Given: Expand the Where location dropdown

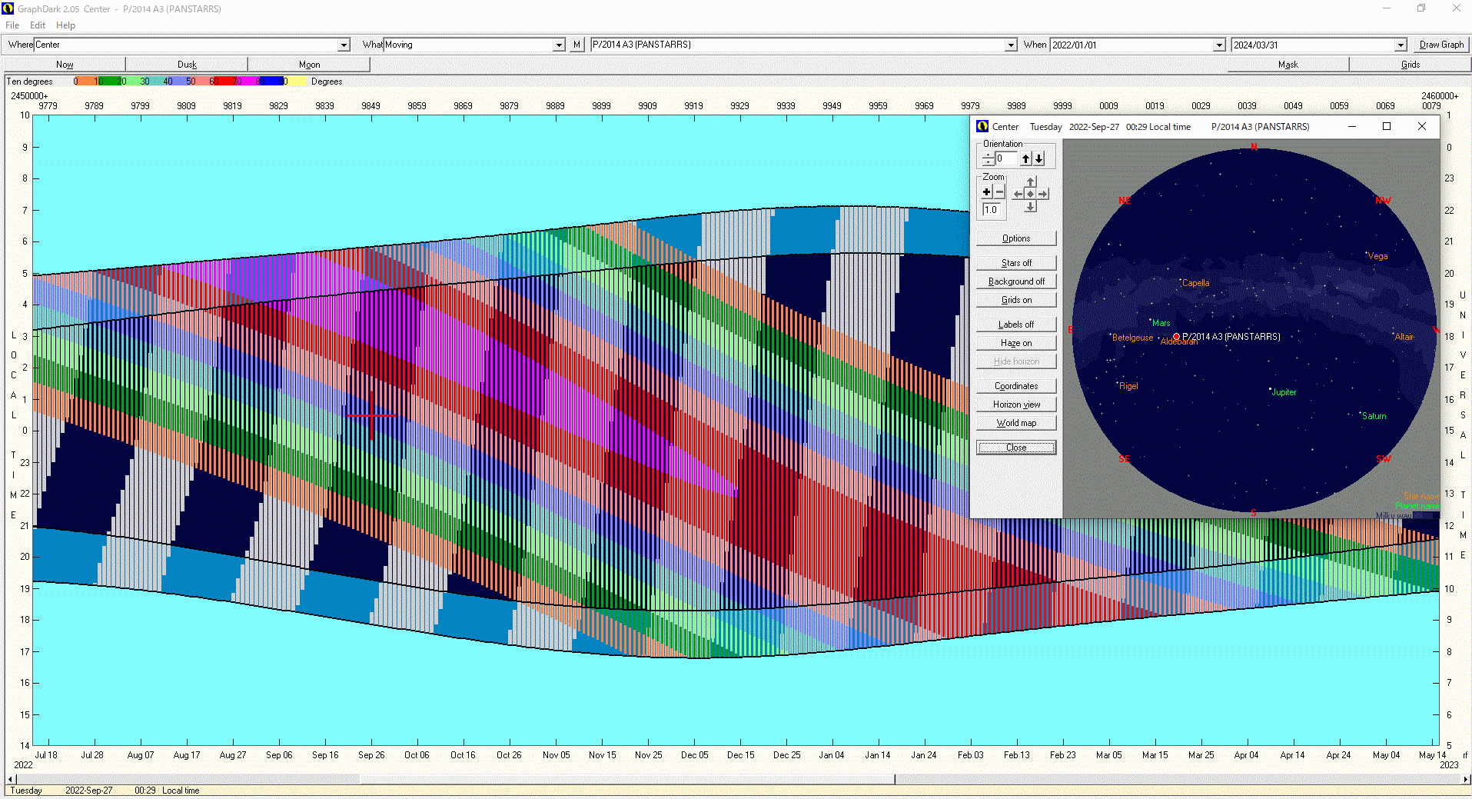Looking at the screenshot, I should point(344,45).
